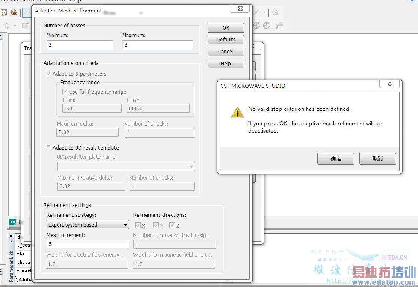This screenshot has height=287, width=418.
Task: Close the CST MICROWAVE STUDIO message box
Action: pos(390,84)
